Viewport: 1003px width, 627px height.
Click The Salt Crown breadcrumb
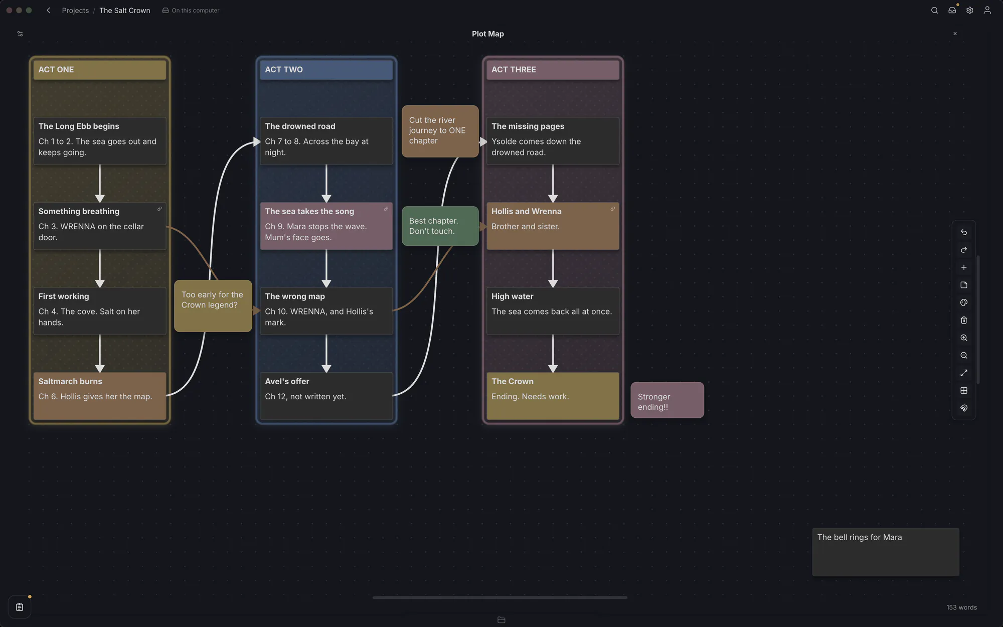124,10
